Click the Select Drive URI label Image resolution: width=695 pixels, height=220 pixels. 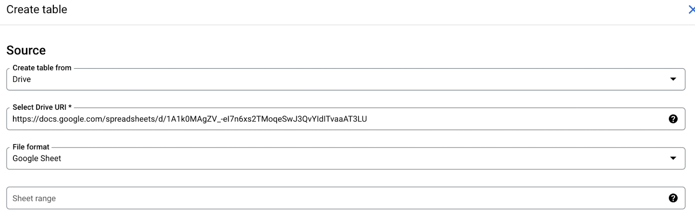(x=42, y=107)
